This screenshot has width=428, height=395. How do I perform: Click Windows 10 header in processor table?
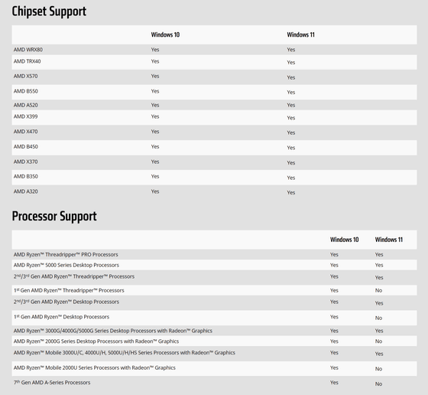click(x=344, y=240)
